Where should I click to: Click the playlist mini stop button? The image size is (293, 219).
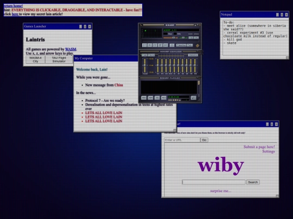point(176,100)
